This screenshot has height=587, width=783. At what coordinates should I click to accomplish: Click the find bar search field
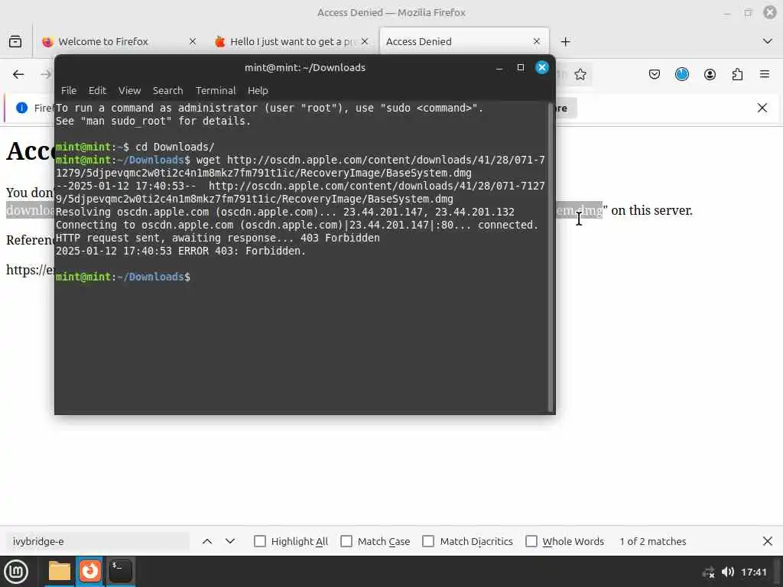click(x=99, y=541)
